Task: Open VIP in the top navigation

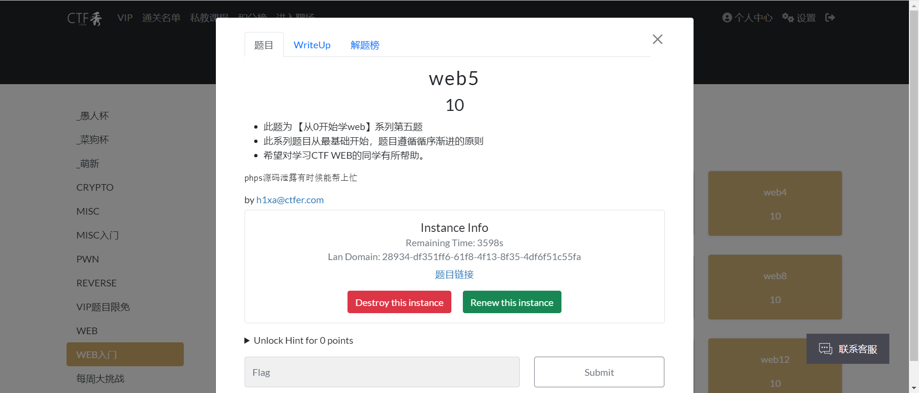Action: coord(125,18)
